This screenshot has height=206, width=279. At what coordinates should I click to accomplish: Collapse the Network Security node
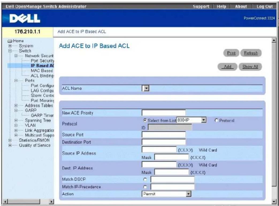point(16,56)
